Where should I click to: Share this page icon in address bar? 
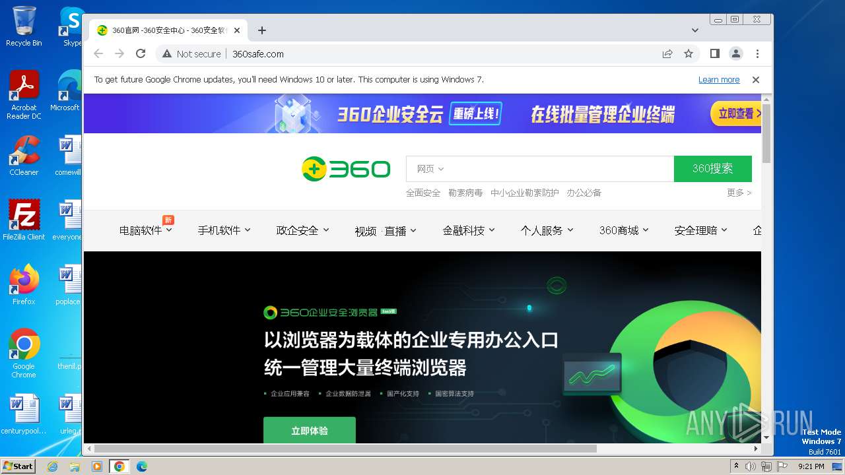[x=667, y=54]
